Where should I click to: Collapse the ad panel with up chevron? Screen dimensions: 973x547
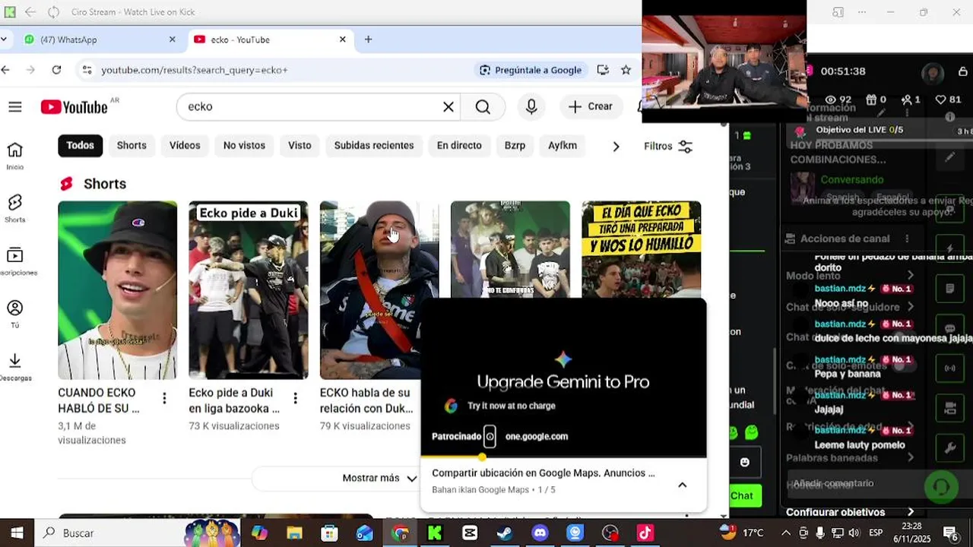pyautogui.click(x=682, y=485)
